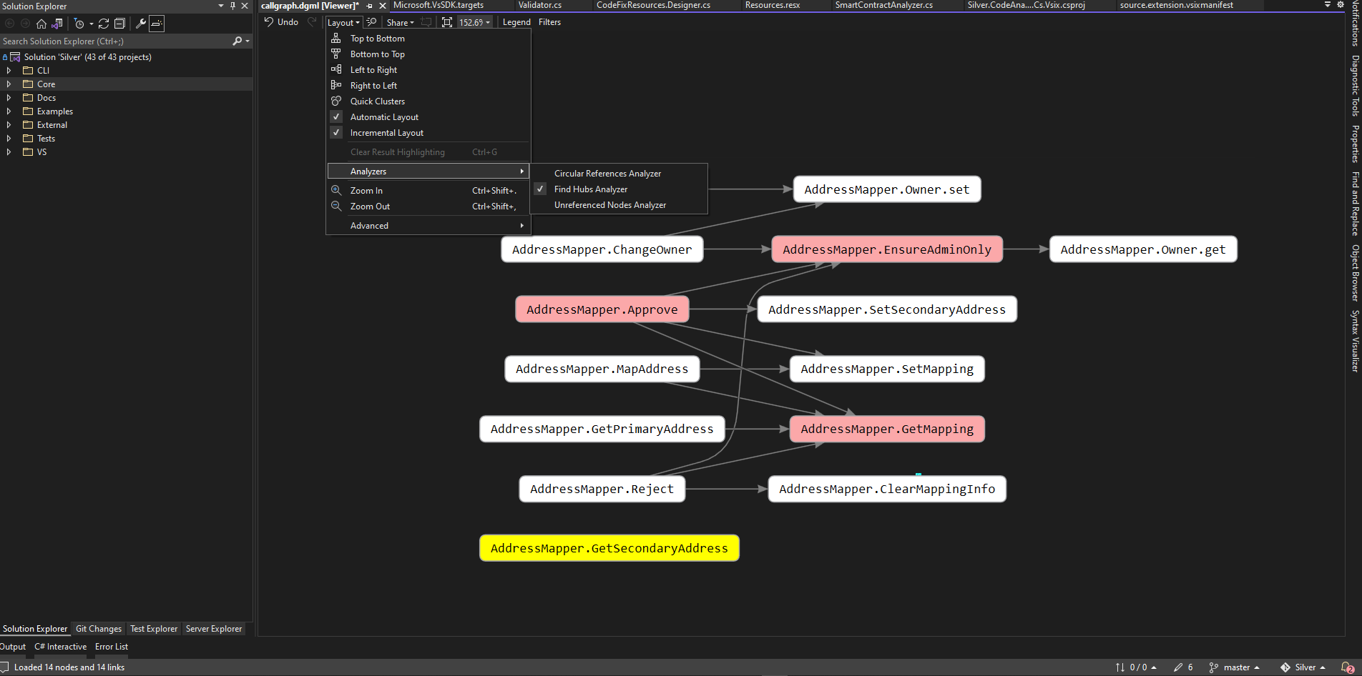Open the Properties side panel
The image size is (1362, 676).
[x=1355, y=144]
